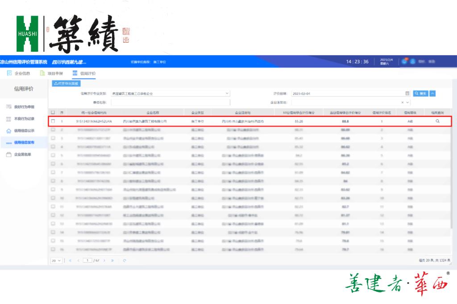Click the notification icon in header

click(404, 62)
